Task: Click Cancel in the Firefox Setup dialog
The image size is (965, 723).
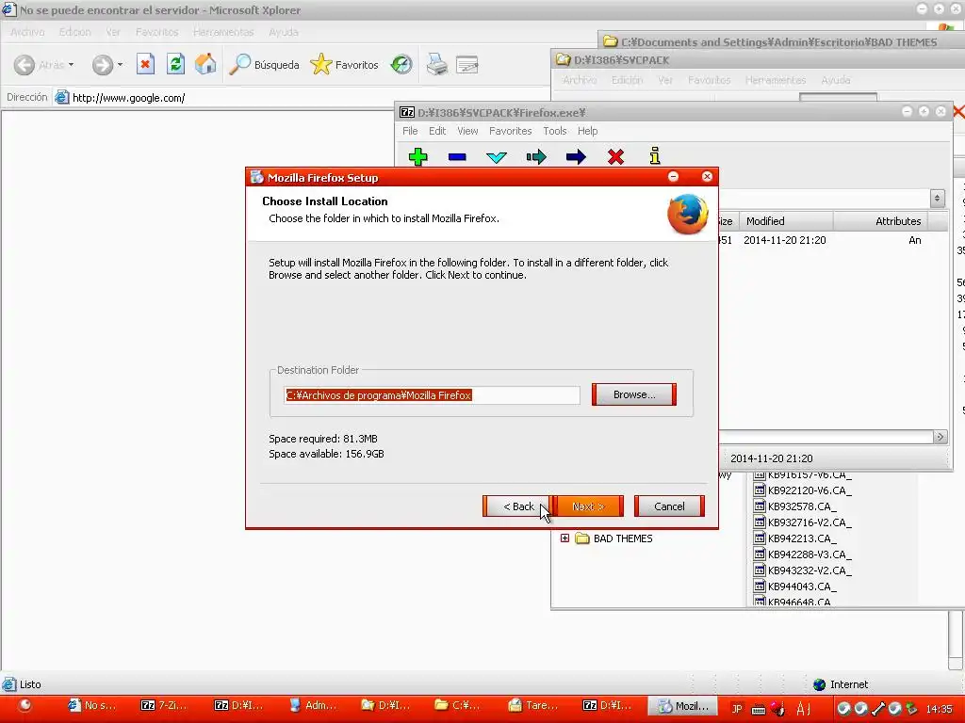Action: tap(669, 506)
